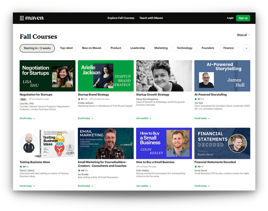Viewport: 268px width, 211px height.
Task: Open Arielle Jackson Startup Brand Strategy thumbnail
Action: 106,76
